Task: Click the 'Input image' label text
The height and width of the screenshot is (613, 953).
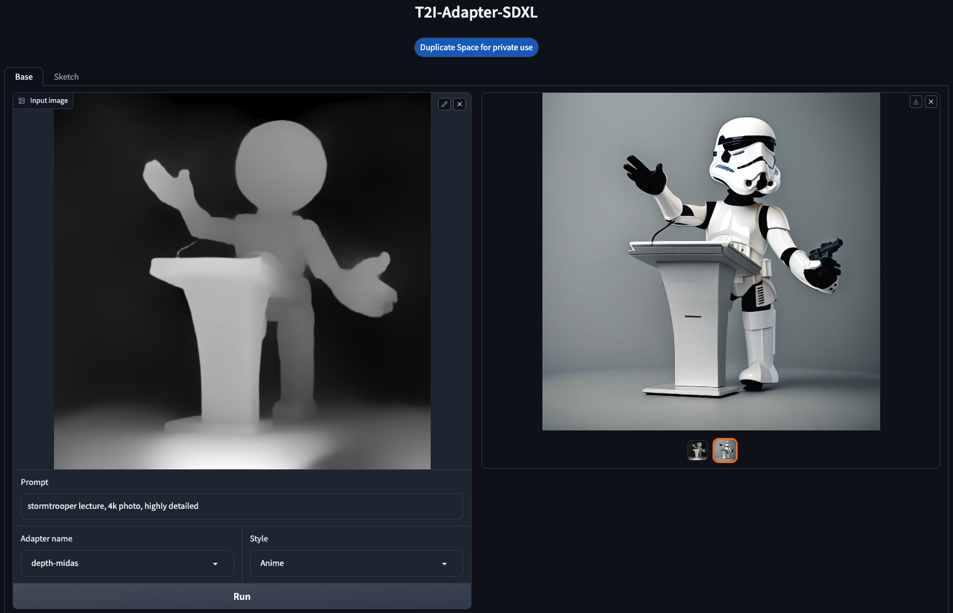Action: tap(49, 100)
